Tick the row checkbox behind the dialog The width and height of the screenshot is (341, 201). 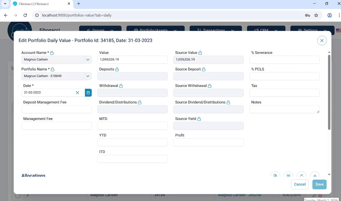(18, 196)
